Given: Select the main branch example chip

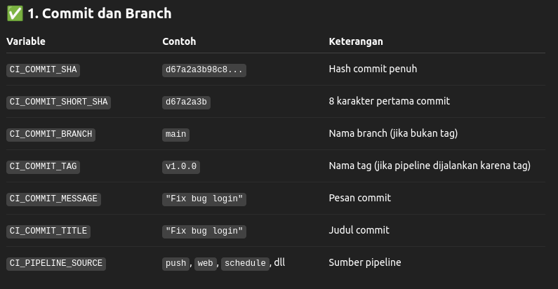Looking at the screenshot, I should [x=175, y=135].
